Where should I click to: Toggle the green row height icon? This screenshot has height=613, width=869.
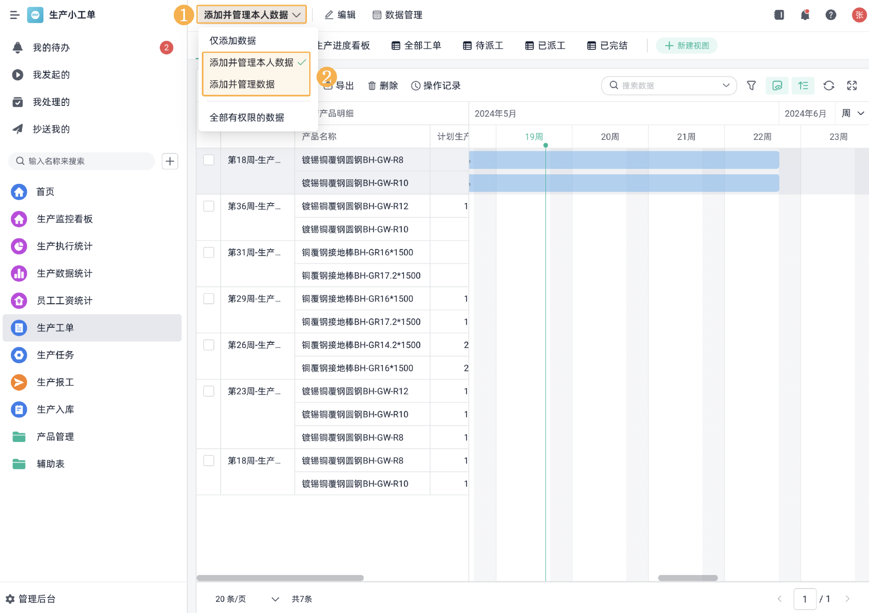pos(803,86)
